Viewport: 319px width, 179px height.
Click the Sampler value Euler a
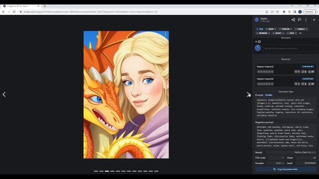(280, 163)
